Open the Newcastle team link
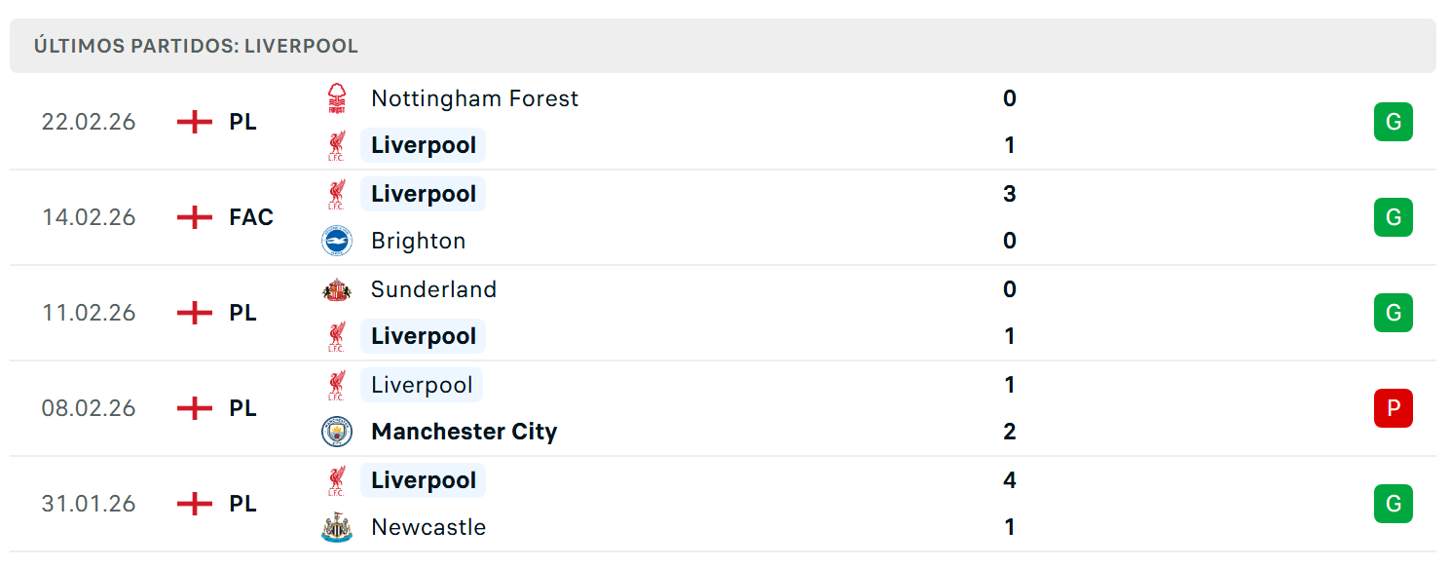Screen dimensions: 1451x568 [428, 527]
